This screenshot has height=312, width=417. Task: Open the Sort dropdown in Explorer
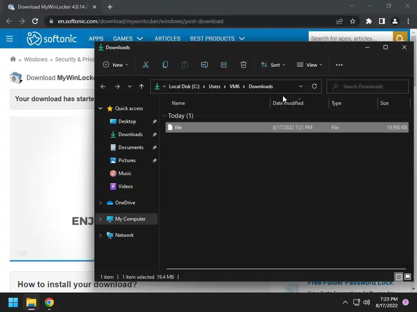pos(273,65)
